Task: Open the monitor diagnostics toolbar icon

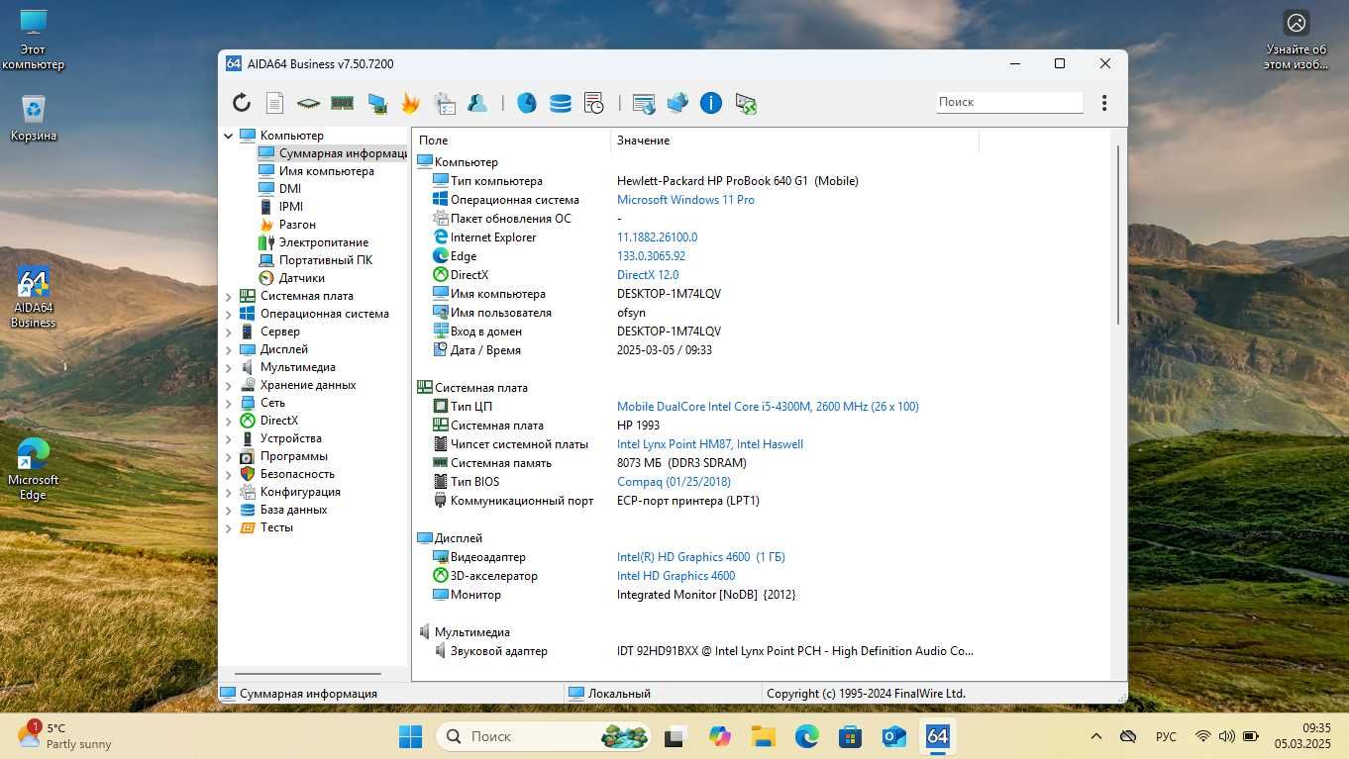Action: pyautogui.click(x=376, y=103)
